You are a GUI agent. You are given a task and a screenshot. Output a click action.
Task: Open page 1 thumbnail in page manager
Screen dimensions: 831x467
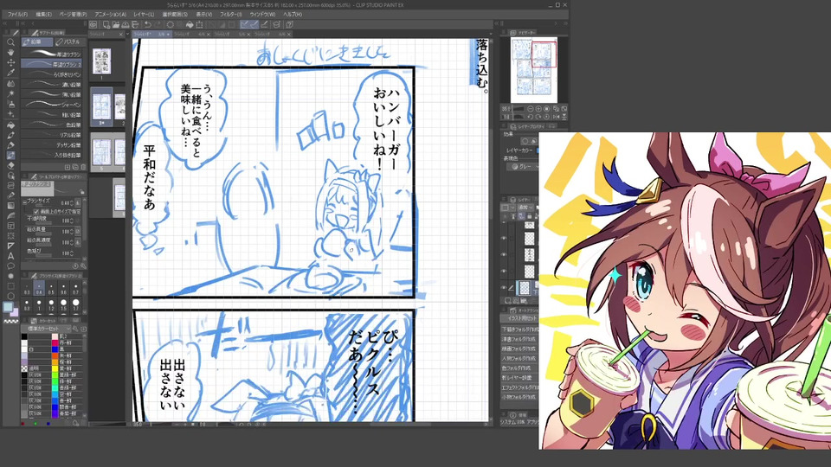[102, 61]
